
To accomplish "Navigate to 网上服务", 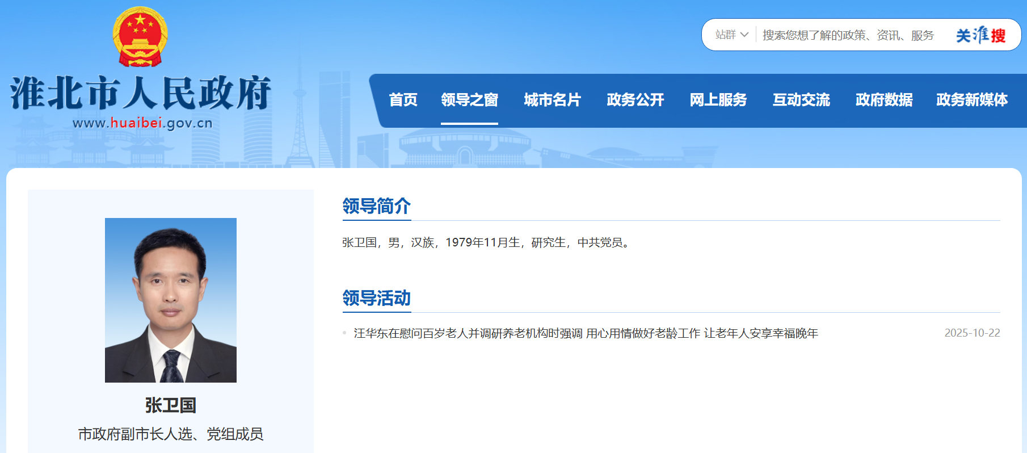I will point(718,100).
